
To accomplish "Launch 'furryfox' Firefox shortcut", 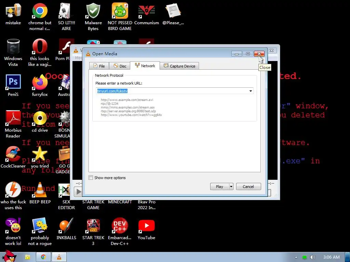I will click(40, 85).
